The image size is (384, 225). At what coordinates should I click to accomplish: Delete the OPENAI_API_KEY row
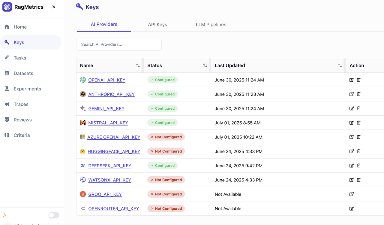click(358, 80)
